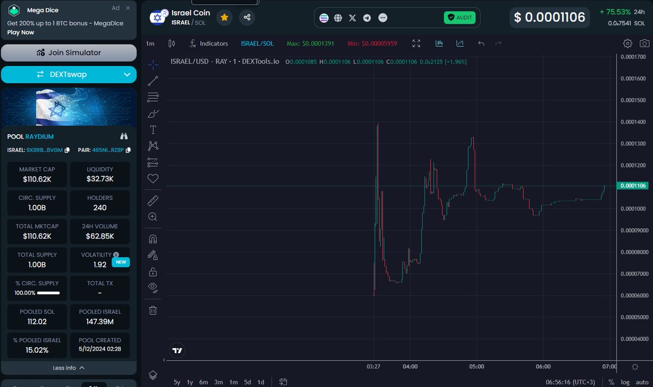
Task: Click the blue price chart icon
Action: click(440, 43)
